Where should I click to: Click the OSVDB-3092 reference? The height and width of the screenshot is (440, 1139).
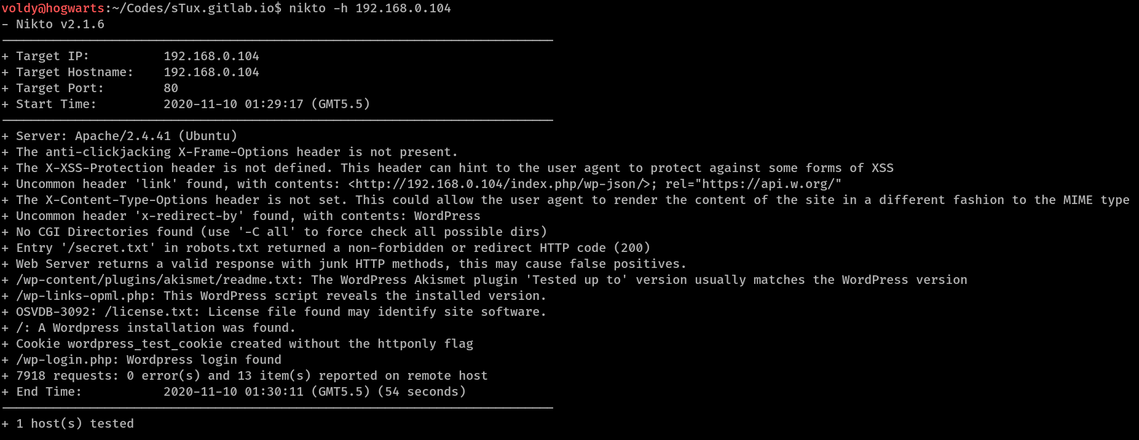coord(53,312)
